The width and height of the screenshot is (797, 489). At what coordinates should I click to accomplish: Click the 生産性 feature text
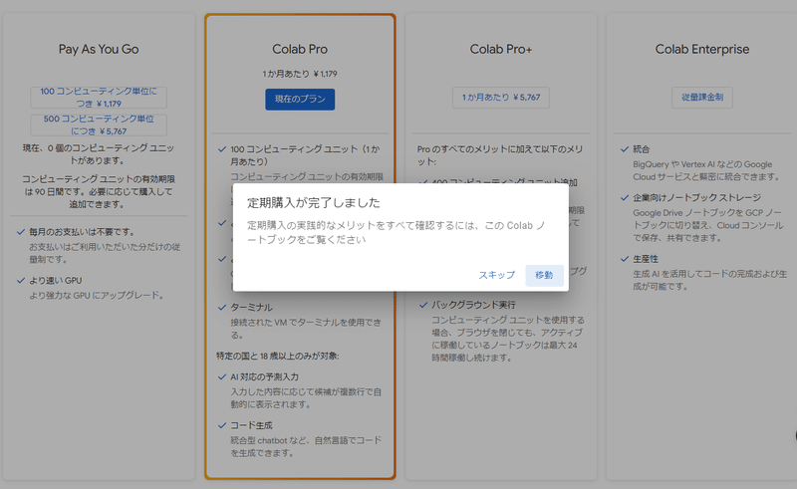[x=645, y=259]
